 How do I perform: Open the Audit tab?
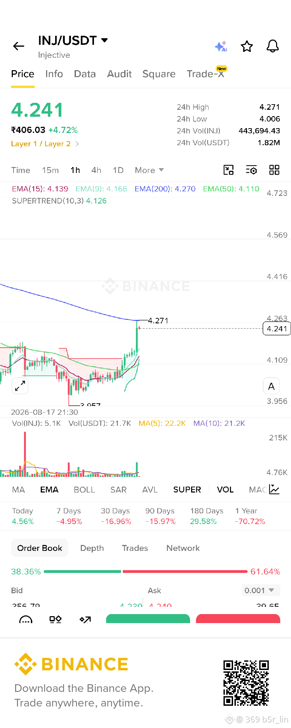click(x=119, y=74)
